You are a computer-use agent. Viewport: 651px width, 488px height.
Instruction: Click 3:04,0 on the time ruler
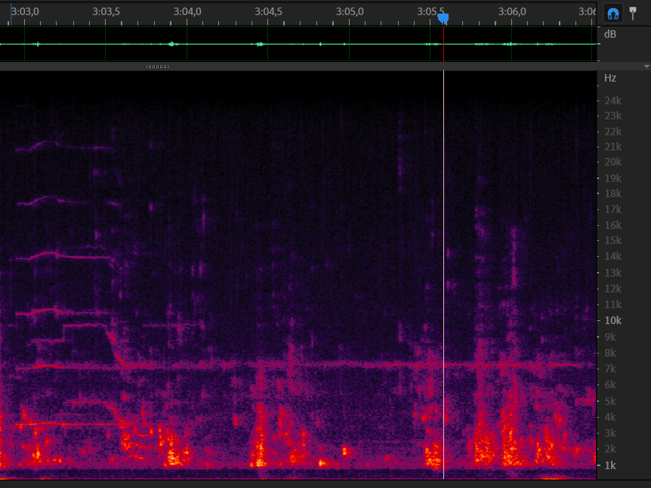click(187, 11)
